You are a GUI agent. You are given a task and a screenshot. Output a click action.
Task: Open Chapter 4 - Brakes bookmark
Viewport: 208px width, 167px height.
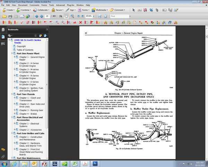pyautogui.click(x=28, y=114)
